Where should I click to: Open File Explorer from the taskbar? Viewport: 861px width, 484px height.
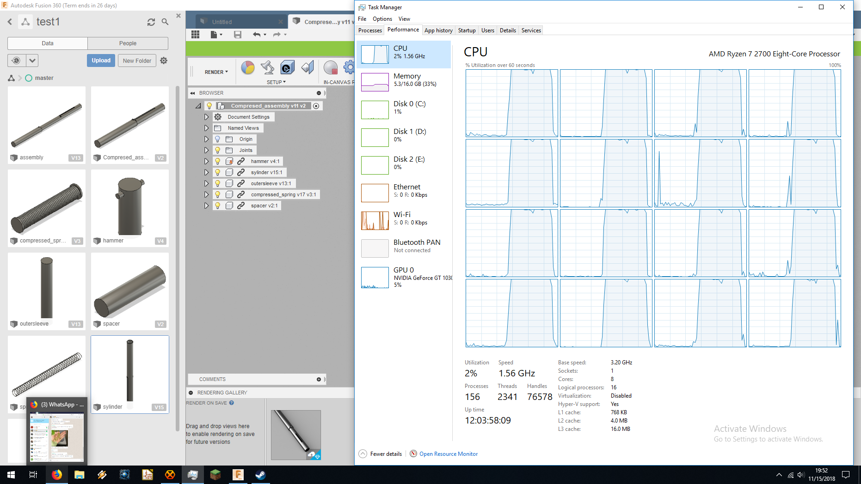coord(79,475)
